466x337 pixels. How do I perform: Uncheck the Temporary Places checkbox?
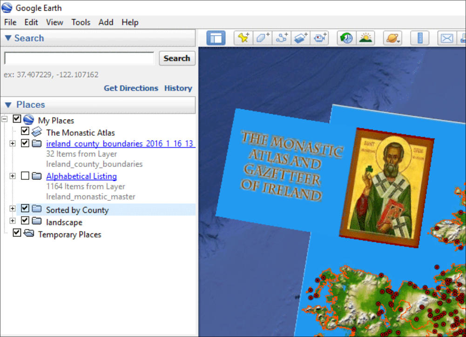point(17,232)
